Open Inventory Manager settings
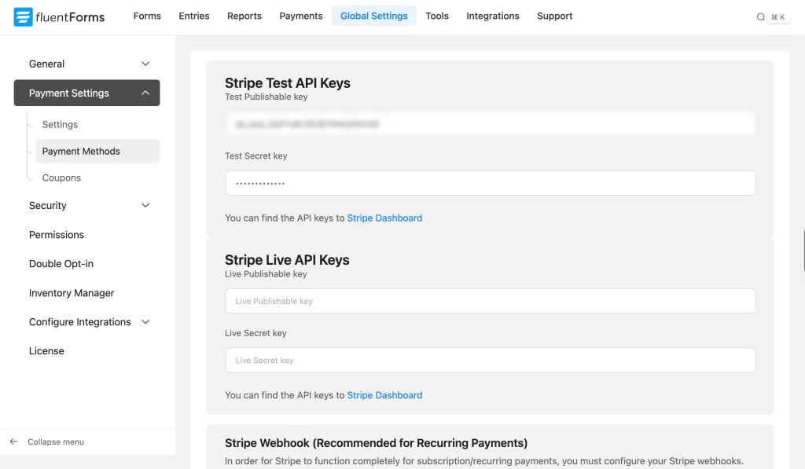 pos(72,293)
